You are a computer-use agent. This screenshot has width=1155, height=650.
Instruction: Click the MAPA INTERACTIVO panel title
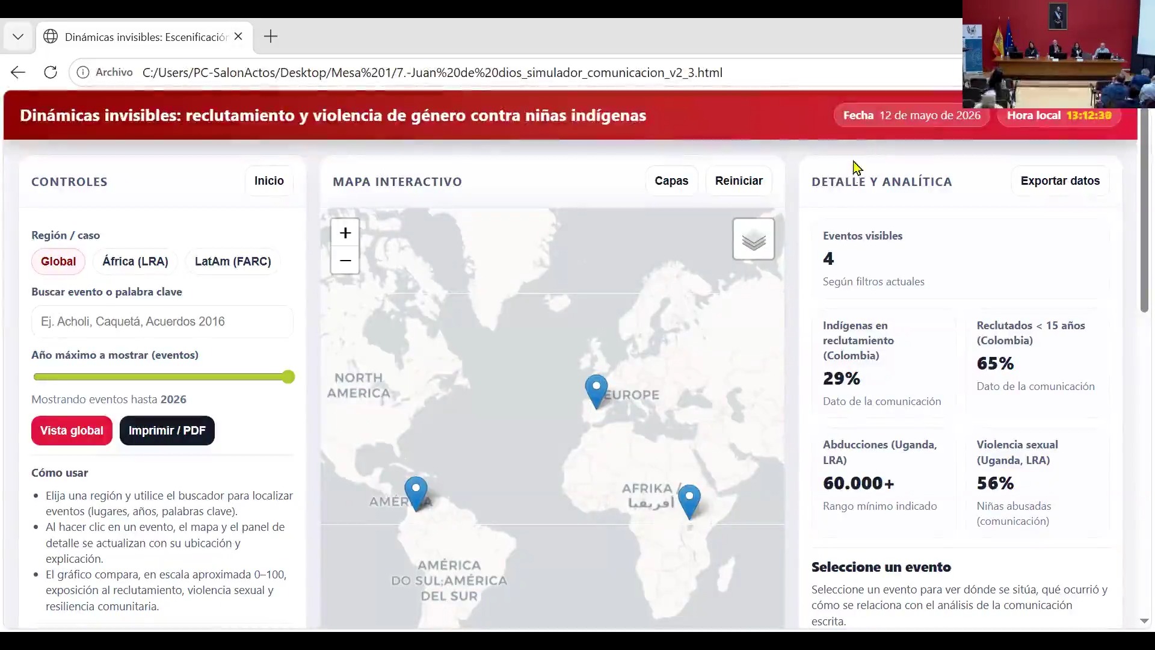point(397,182)
